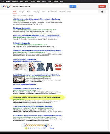Open the boy with headphones image thumbnail
This screenshot has width=110, height=134.
30,67
